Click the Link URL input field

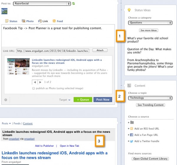tap(53, 51)
